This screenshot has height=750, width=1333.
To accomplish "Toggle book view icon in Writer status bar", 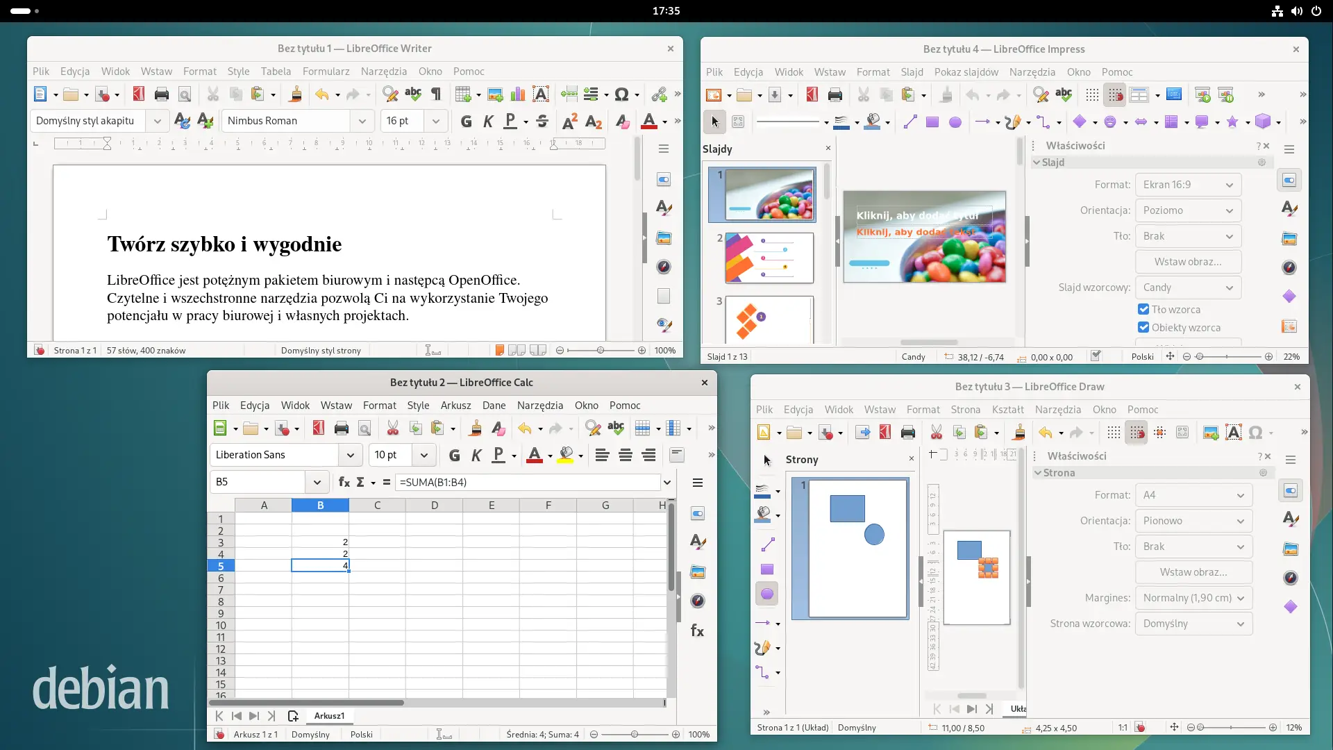I will [538, 350].
